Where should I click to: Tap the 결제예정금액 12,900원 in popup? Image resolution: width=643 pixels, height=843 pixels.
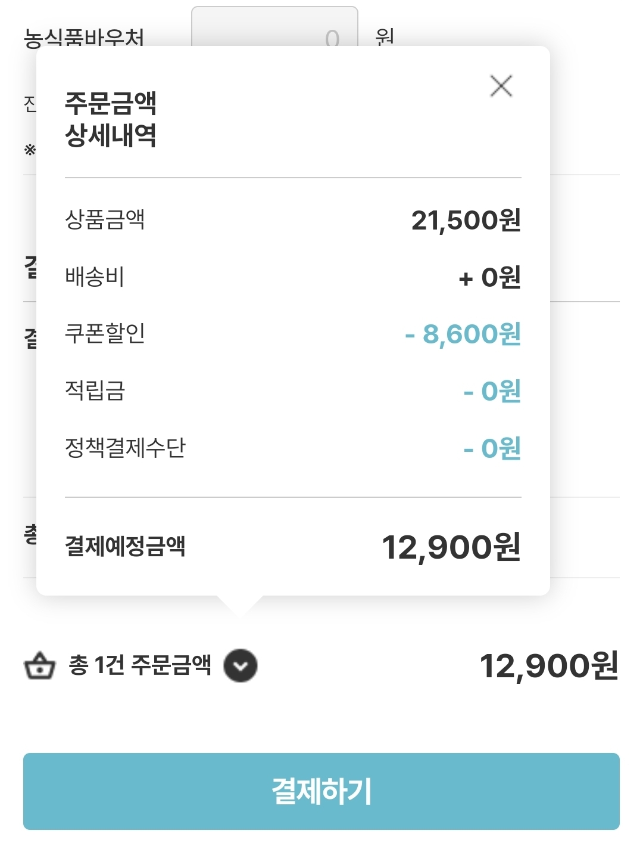pos(451,547)
